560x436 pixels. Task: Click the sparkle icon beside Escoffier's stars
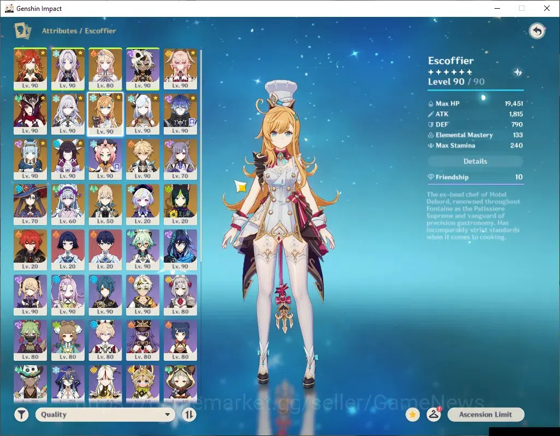(517, 72)
